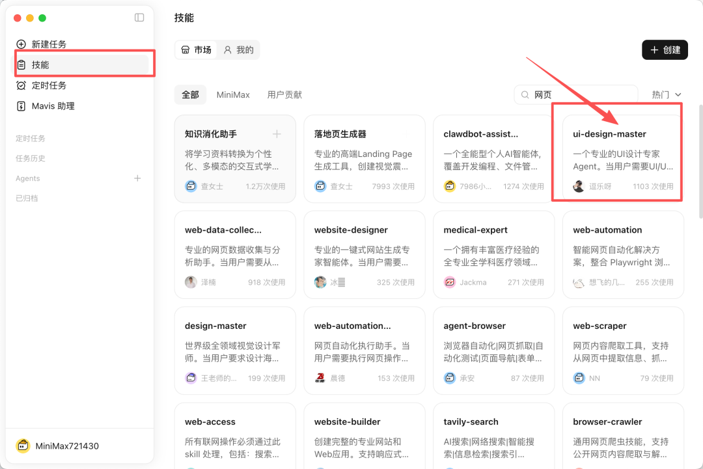Select the 全部 filter tab

[190, 94]
